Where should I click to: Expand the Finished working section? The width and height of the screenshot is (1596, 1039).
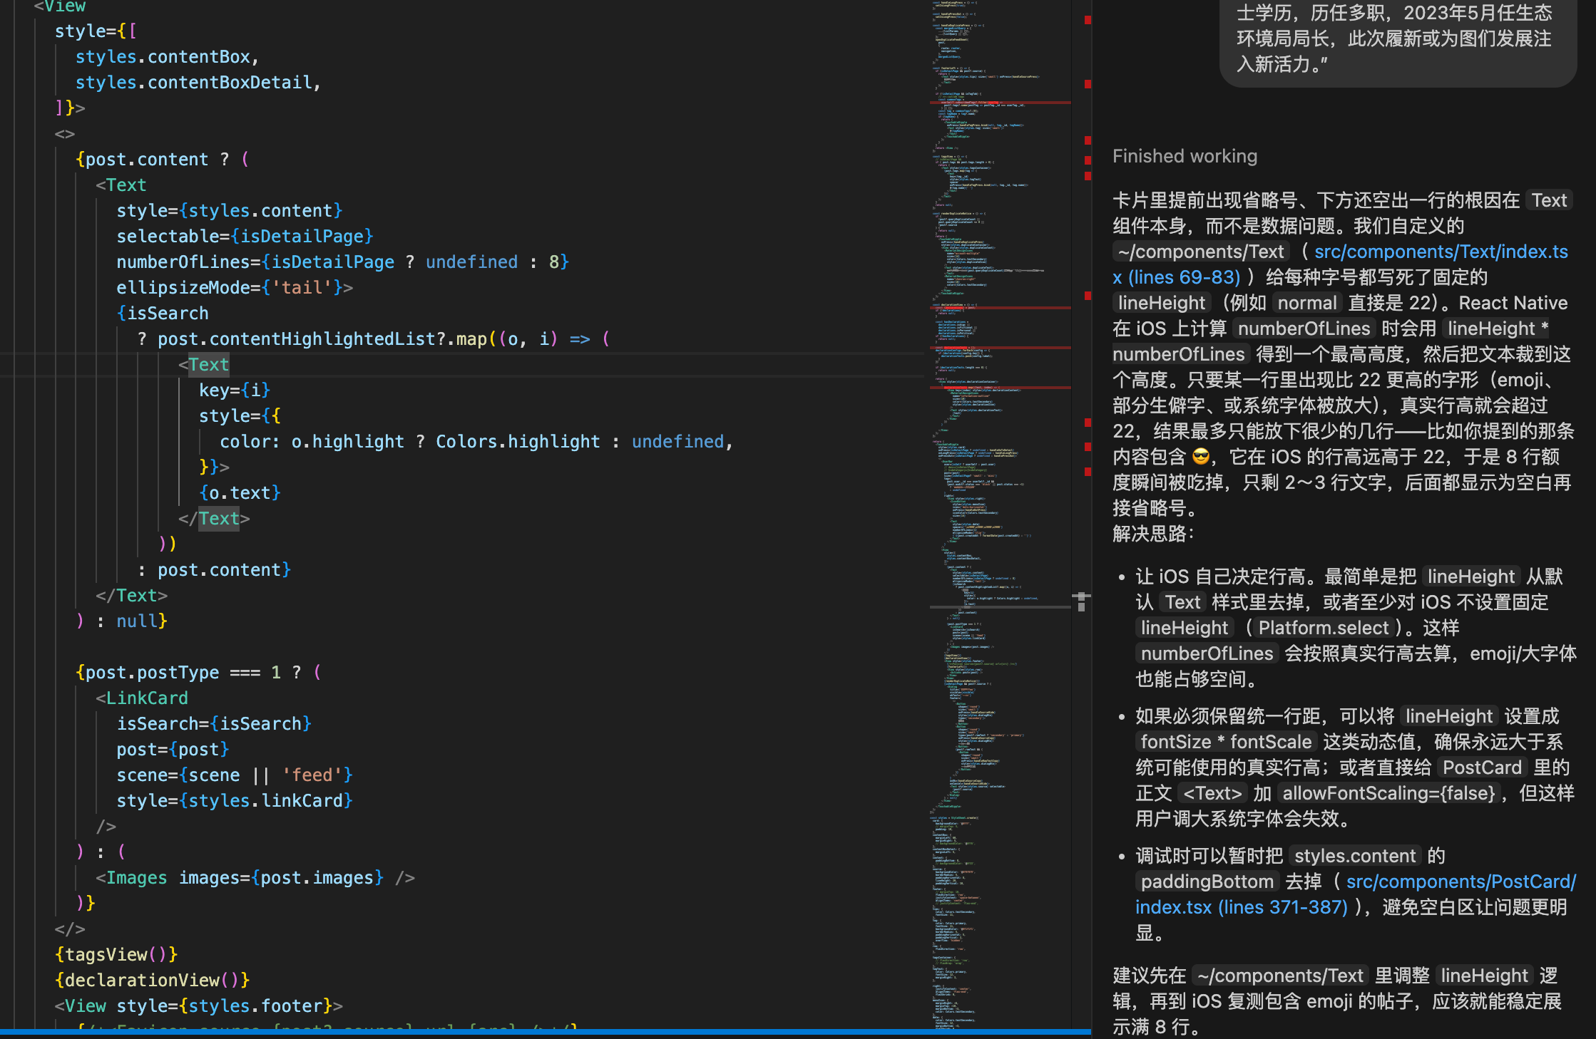click(1185, 156)
